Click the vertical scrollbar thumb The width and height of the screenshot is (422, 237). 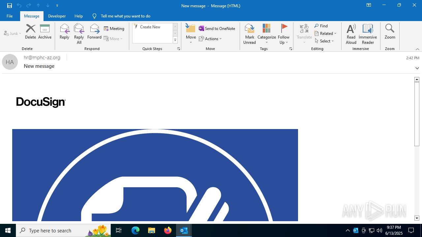coord(417,114)
